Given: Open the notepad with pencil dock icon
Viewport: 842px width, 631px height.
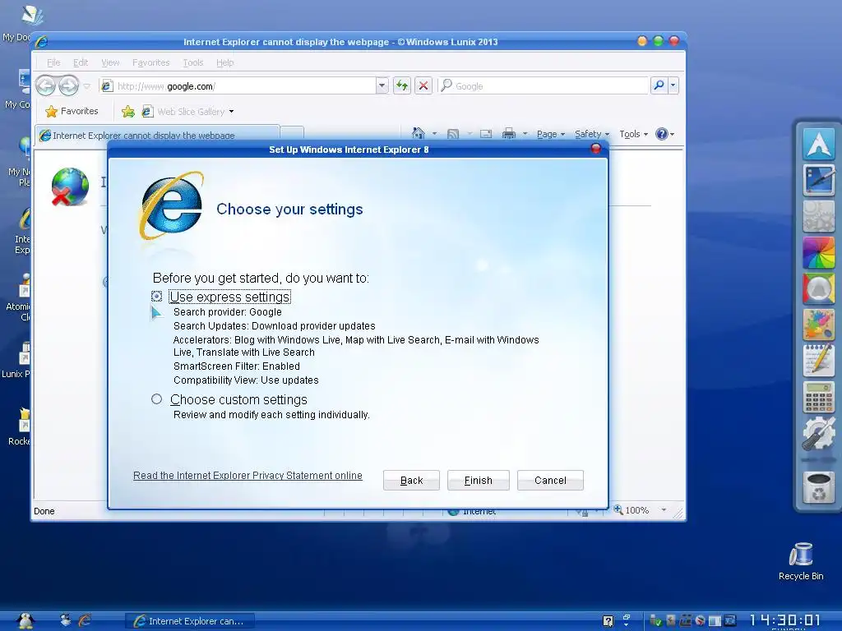Looking at the screenshot, I should click(819, 361).
